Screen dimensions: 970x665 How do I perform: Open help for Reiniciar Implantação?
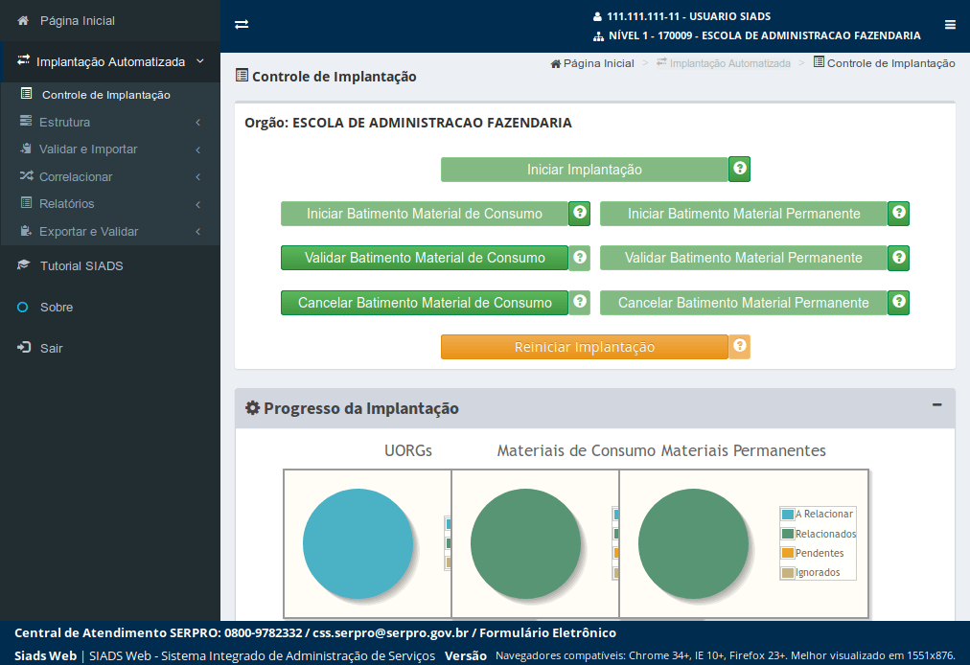point(739,347)
